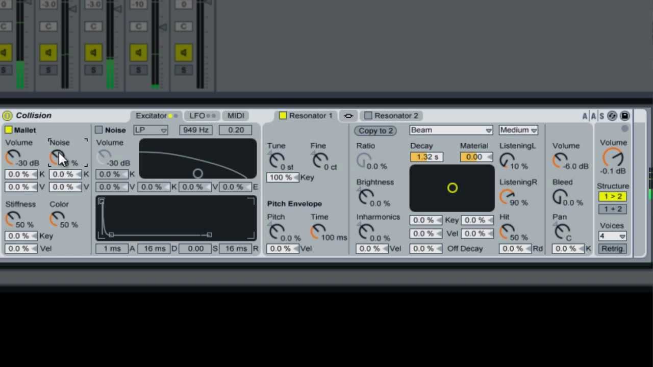
Task: Click the Pitch Envelope Pitch knob
Action: tap(276, 232)
